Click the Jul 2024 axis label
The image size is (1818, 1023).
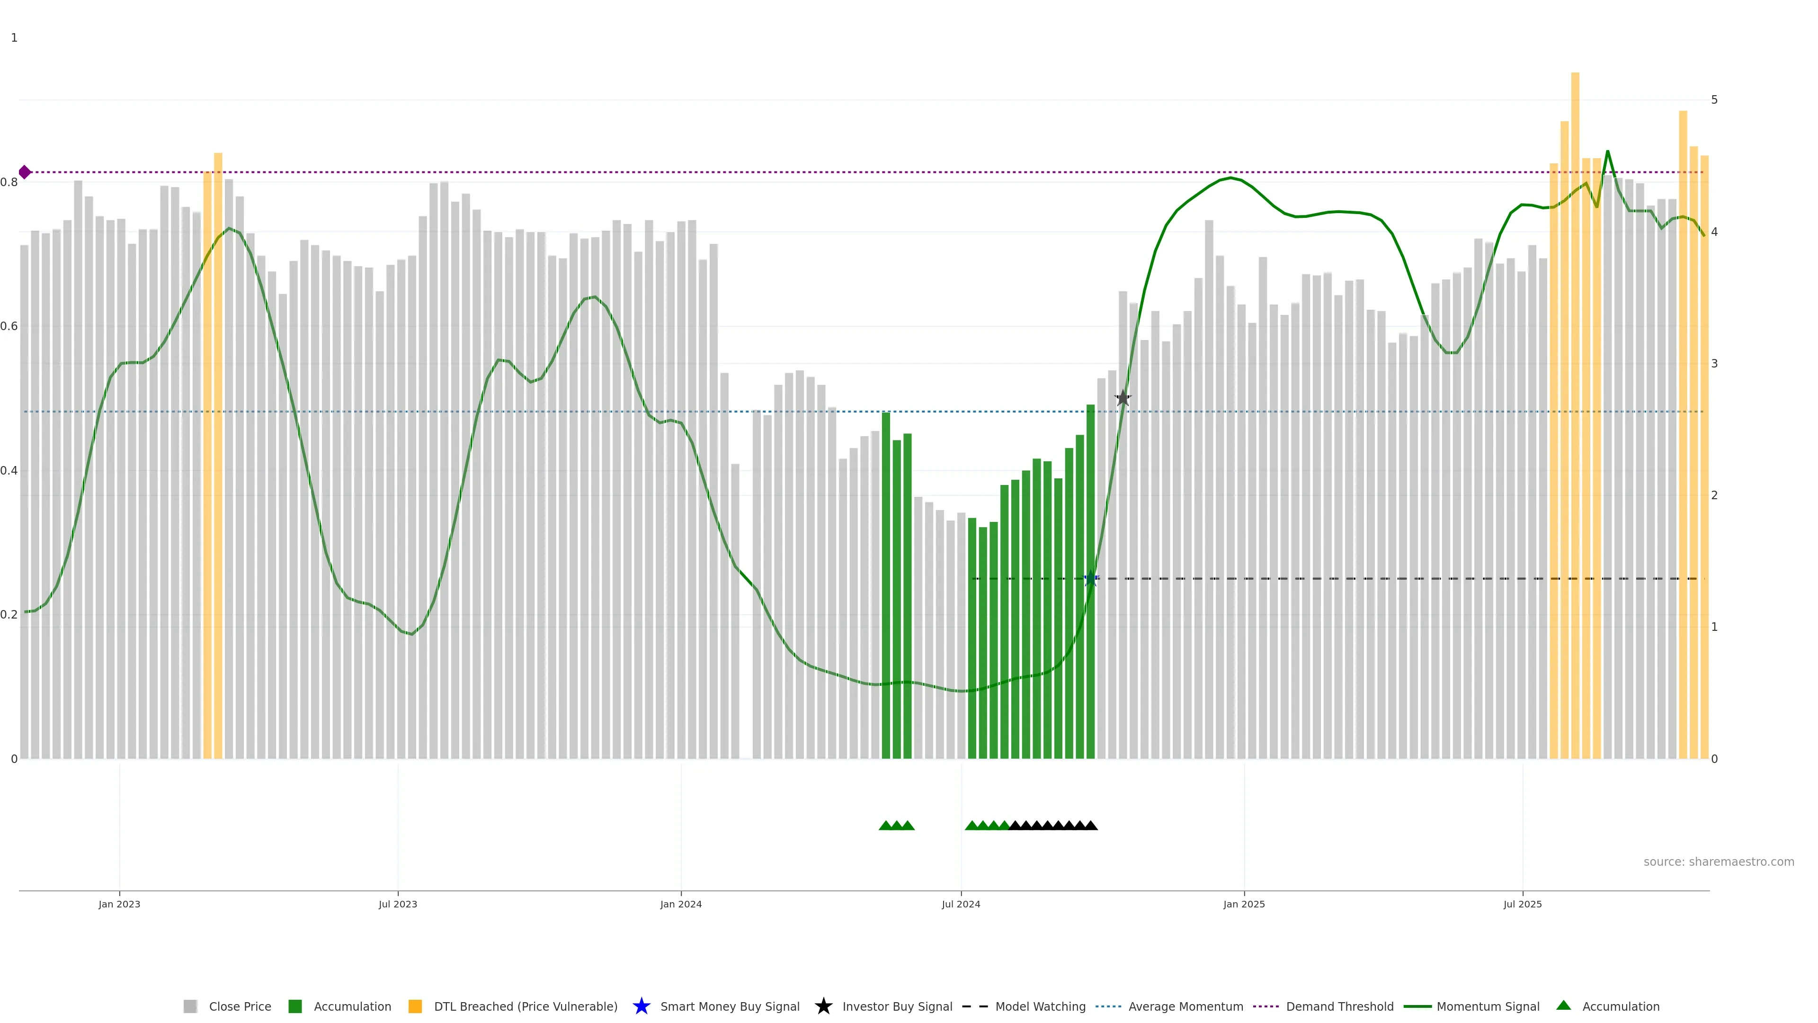click(x=961, y=905)
